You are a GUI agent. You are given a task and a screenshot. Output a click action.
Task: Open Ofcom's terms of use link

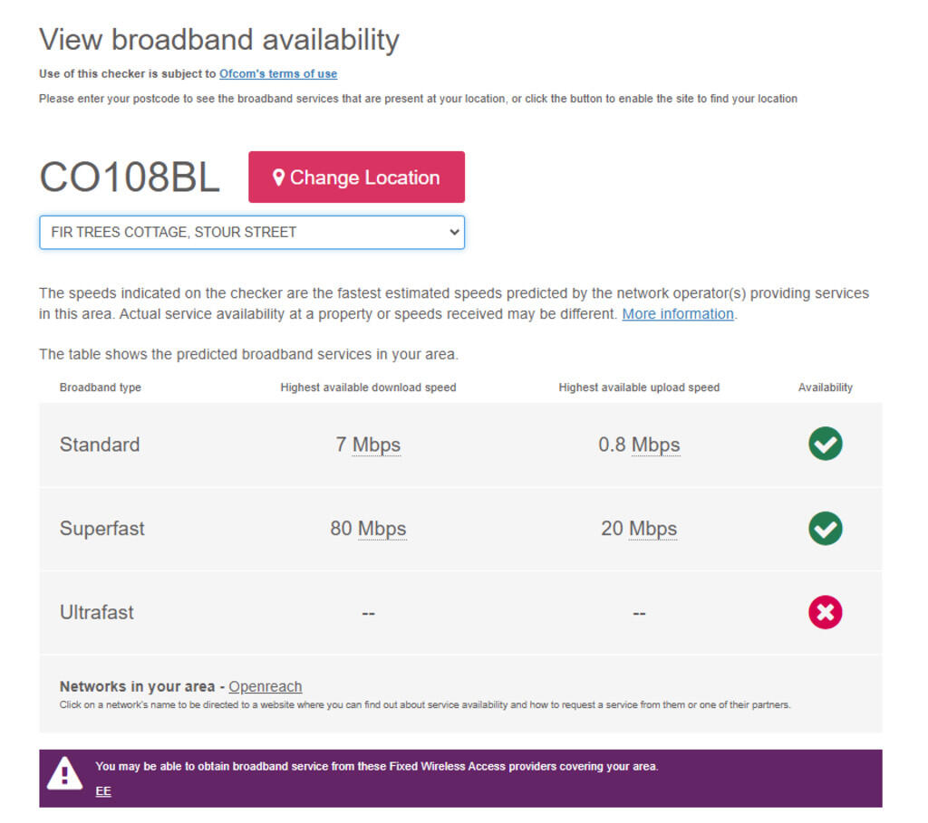coord(278,74)
